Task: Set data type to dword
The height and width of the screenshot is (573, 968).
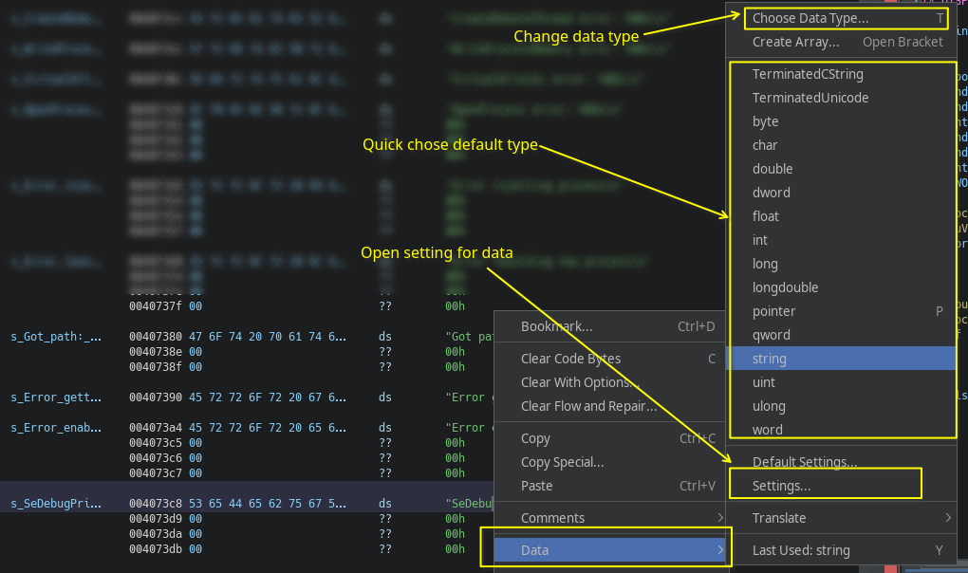Action: pos(840,193)
